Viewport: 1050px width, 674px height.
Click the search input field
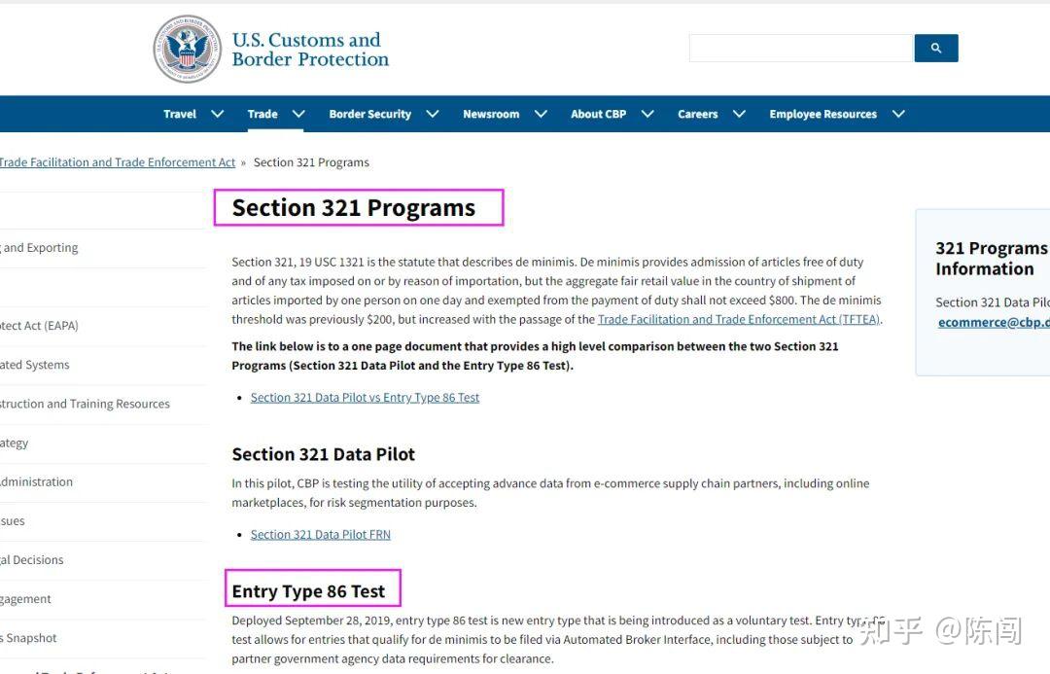pos(799,47)
